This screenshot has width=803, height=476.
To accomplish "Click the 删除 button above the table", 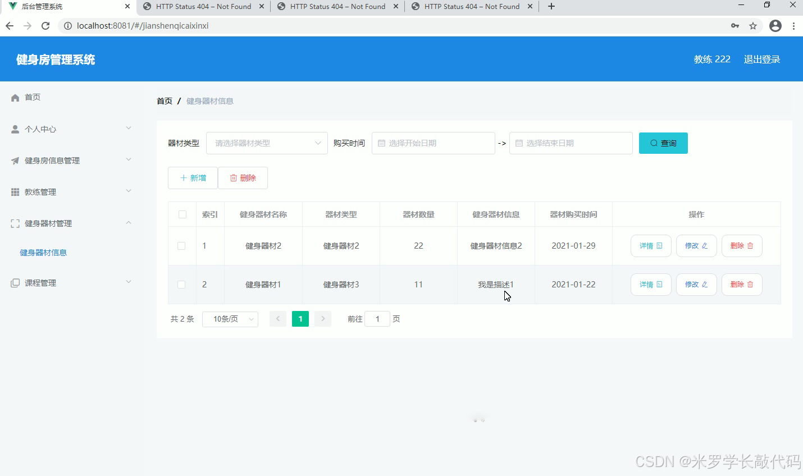I will click(x=243, y=178).
